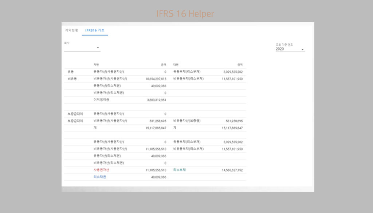The height and width of the screenshot is (213, 373).
Task: Click the 차변 column header
Action: (x=96, y=65)
